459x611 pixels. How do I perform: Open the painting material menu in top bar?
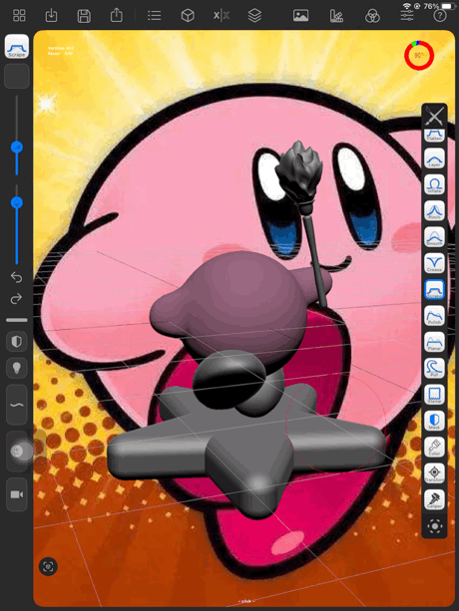coord(336,16)
